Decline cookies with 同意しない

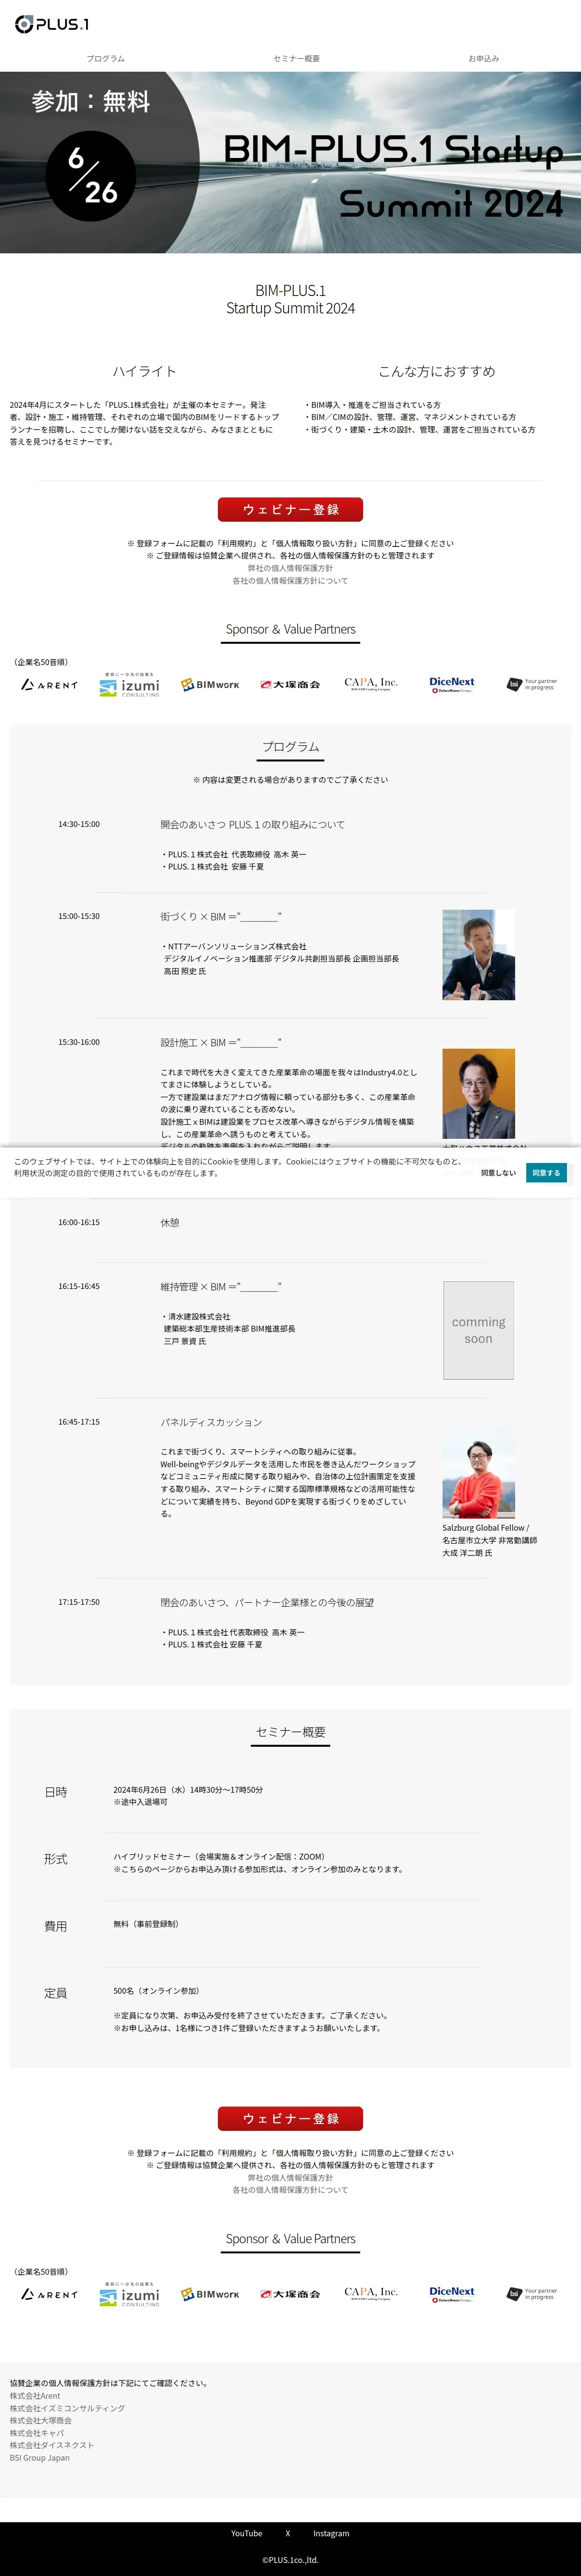point(498,1172)
